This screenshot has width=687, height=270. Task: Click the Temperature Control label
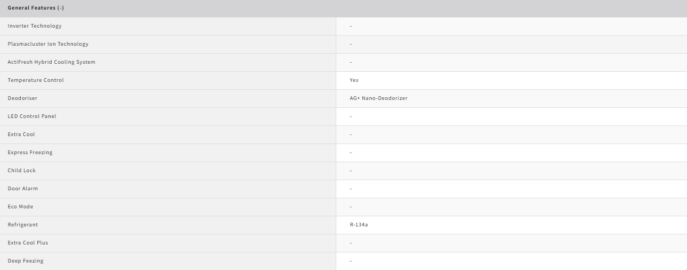pos(36,80)
